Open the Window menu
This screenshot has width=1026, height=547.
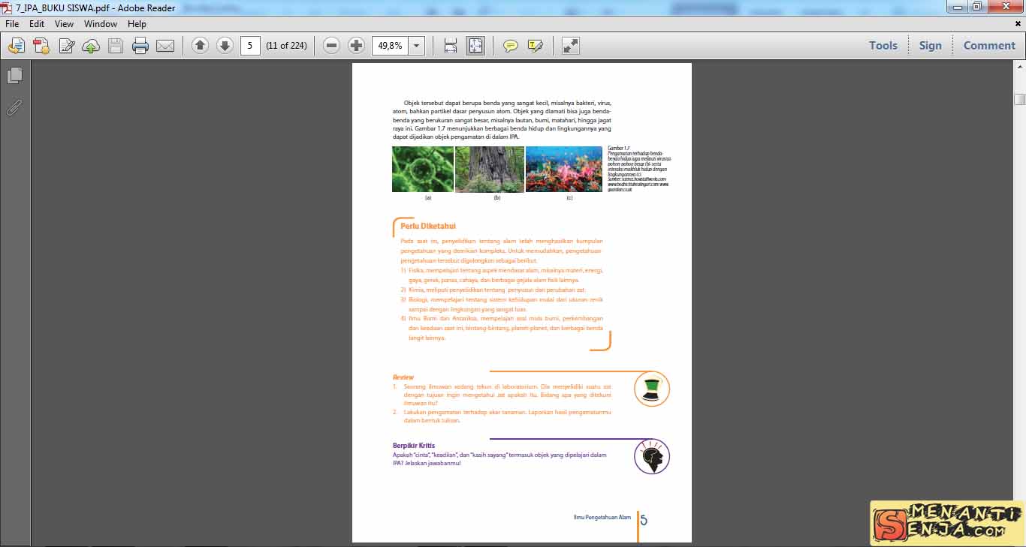(x=101, y=24)
